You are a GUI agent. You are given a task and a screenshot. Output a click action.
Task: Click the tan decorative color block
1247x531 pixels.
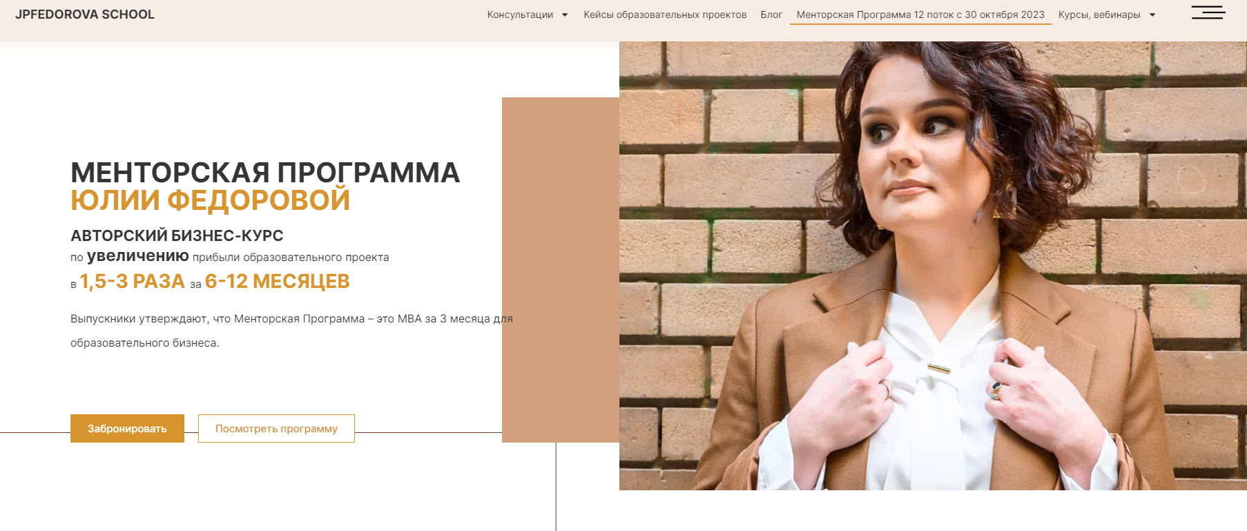click(561, 270)
